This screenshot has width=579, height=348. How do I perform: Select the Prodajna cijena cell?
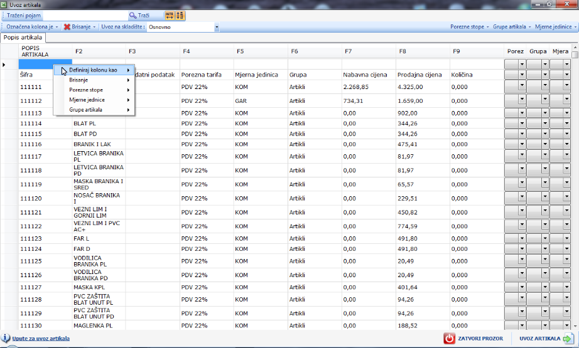click(x=423, y=75)
